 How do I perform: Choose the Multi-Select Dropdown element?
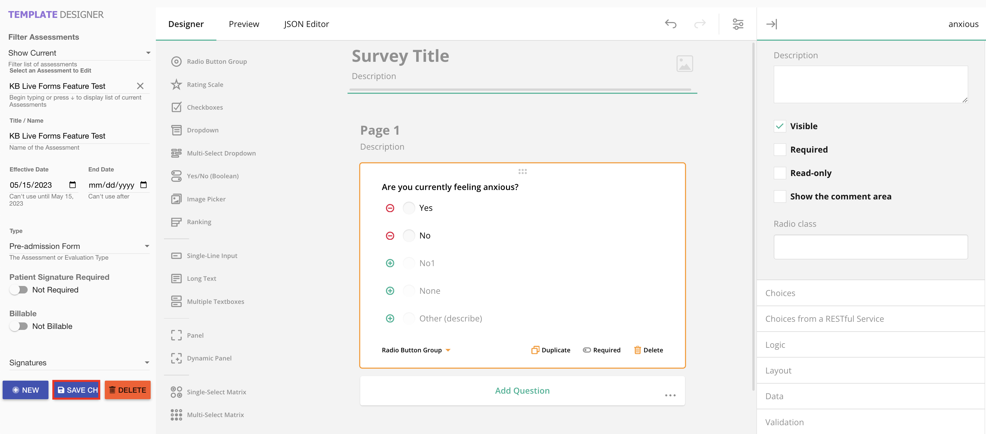tap(221, 153)
